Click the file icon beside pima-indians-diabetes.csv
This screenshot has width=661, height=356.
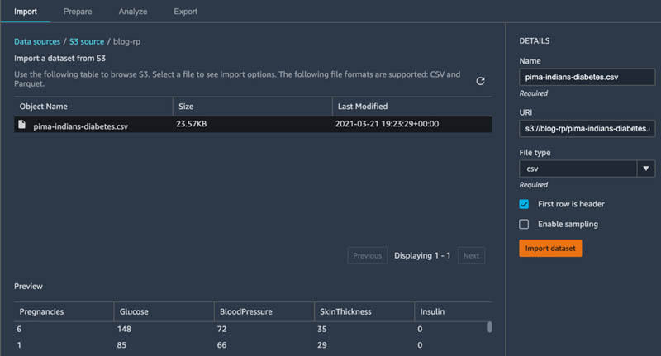click(x=22, y=124)
